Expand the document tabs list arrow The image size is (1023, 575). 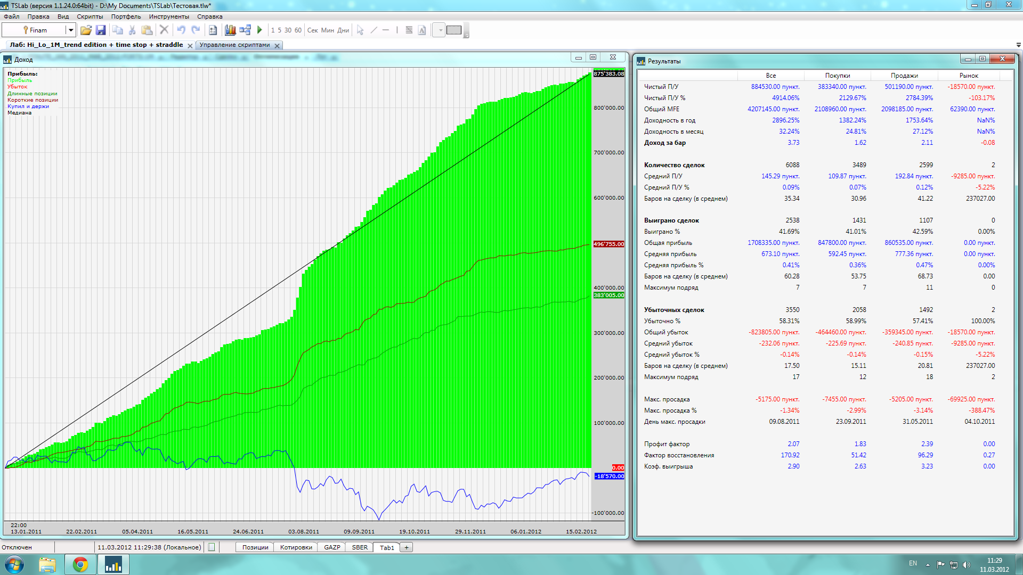(x=1018, y=45)
